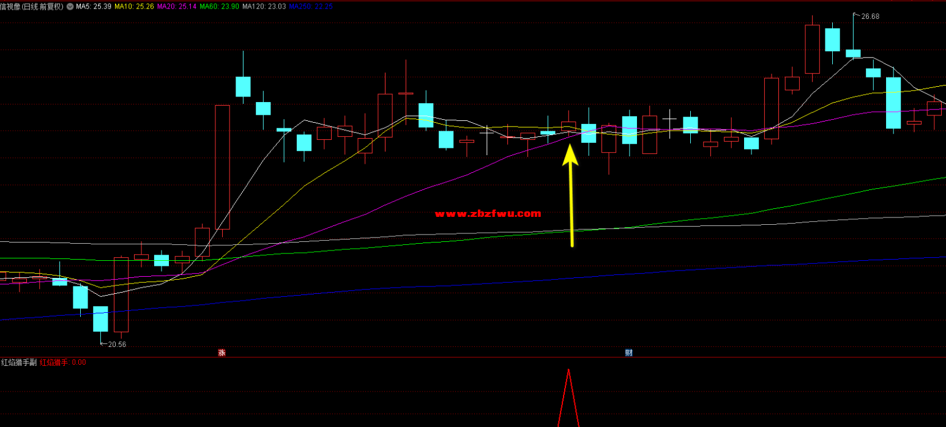
Task: Click the large yellow arrow annotation
Action: pyautogui.click(x=571, y=195)
